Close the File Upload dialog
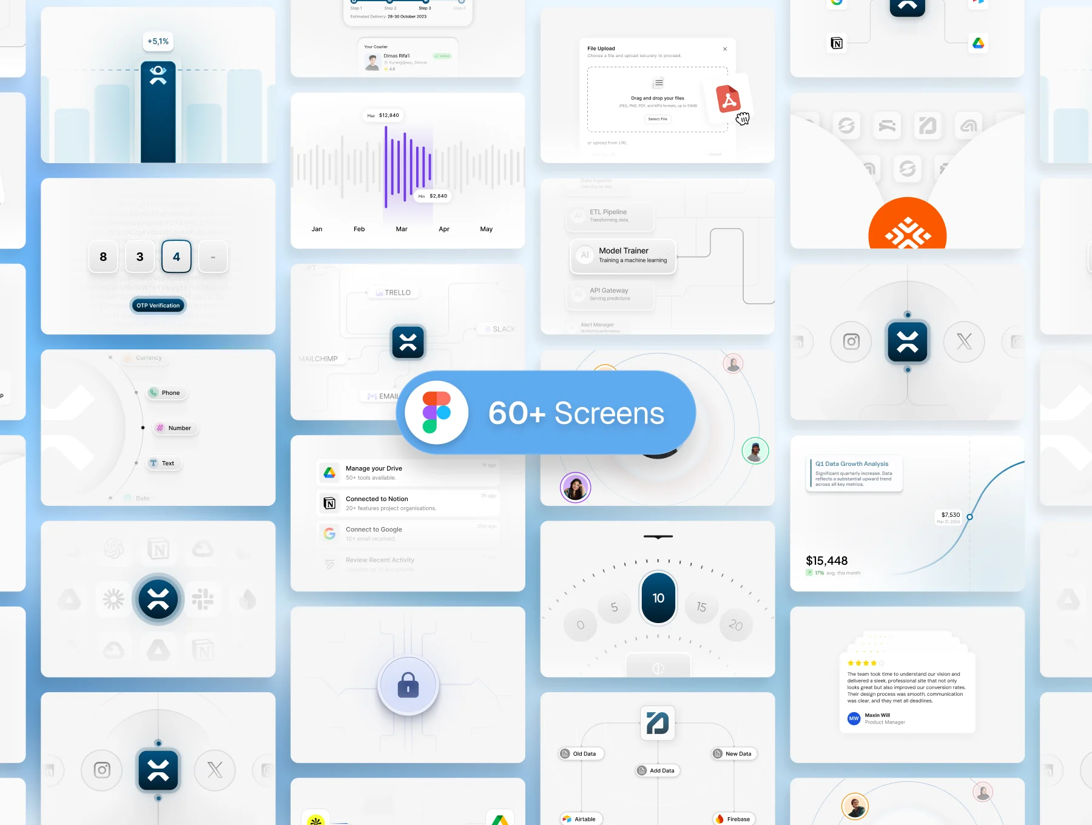Screen dimensions: 1092x825 pos(725,49)
